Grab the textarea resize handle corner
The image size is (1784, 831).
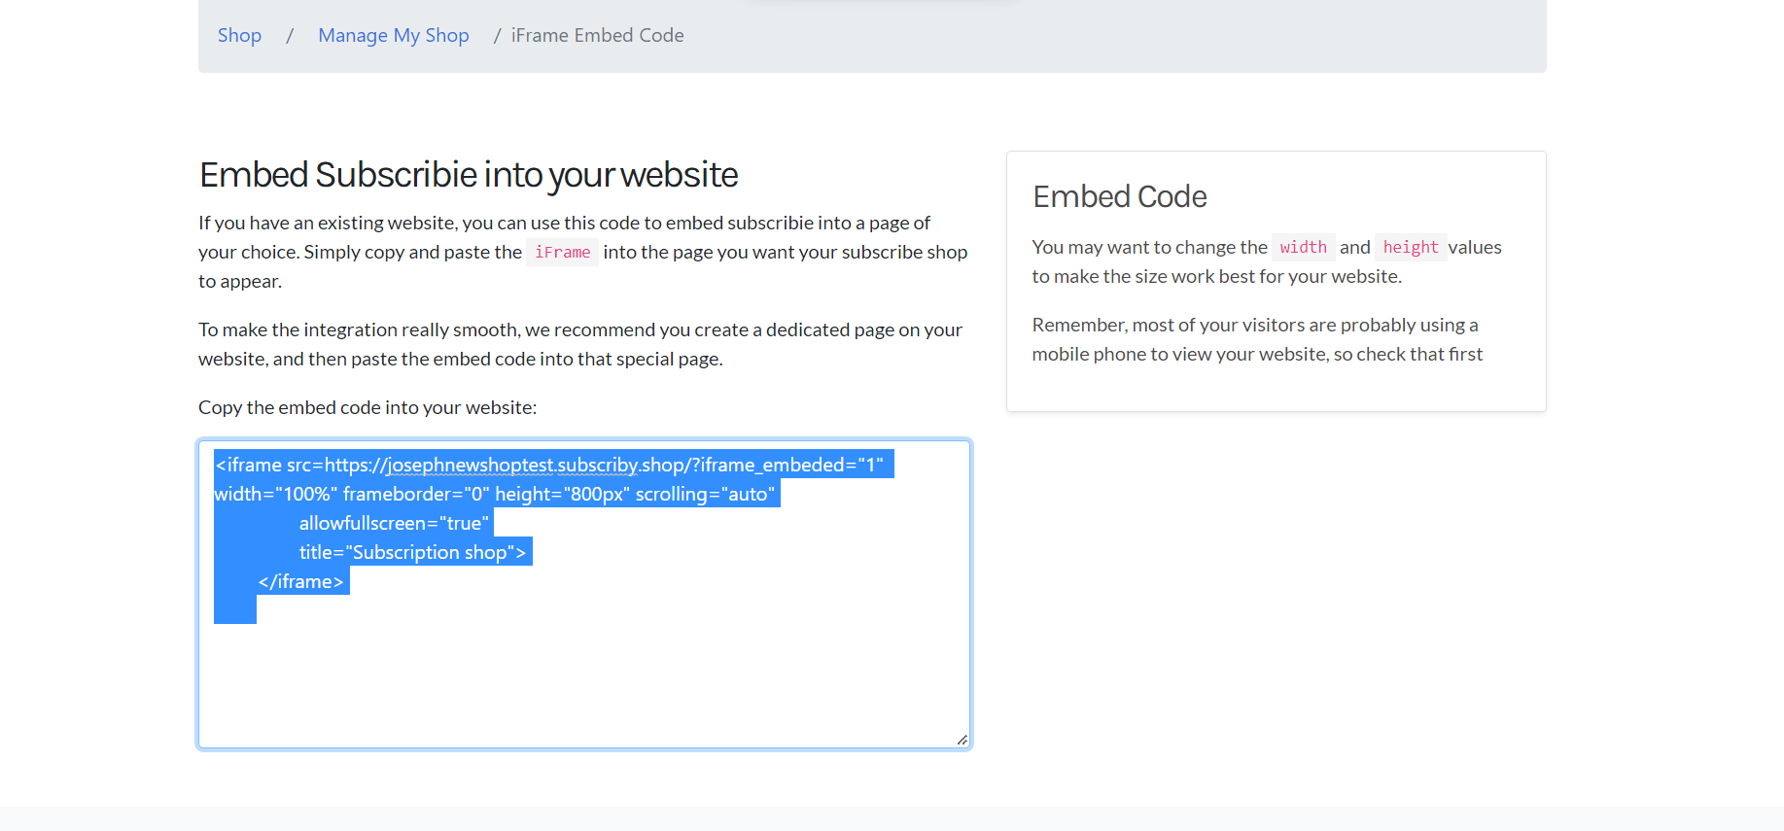click(x=962, y=741)
